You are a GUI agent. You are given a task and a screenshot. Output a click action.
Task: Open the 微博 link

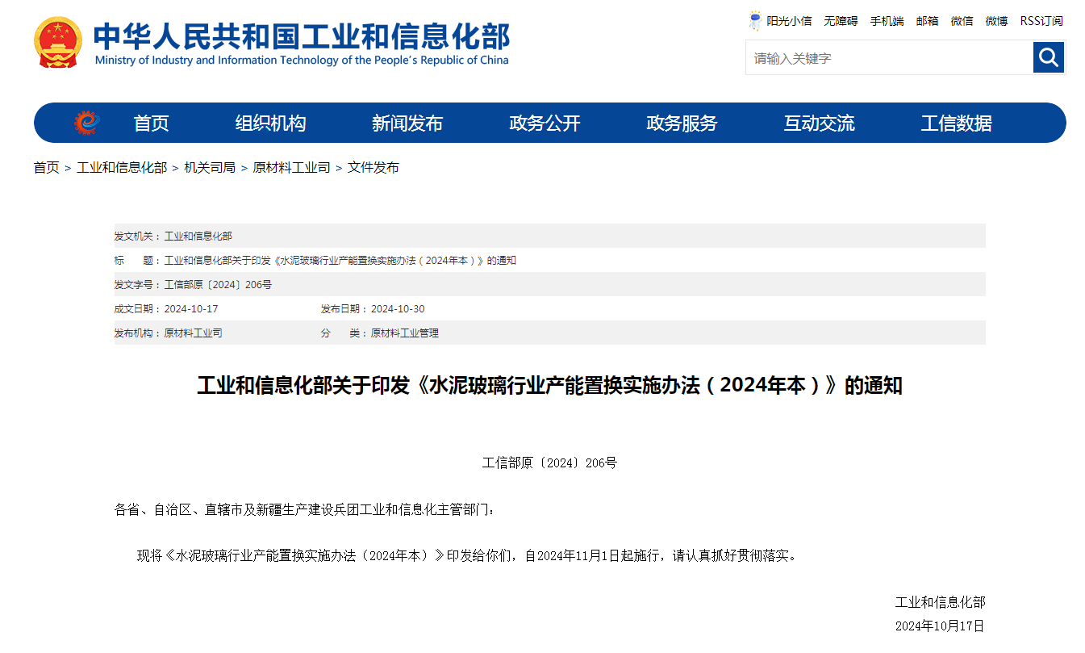(996, 21)
